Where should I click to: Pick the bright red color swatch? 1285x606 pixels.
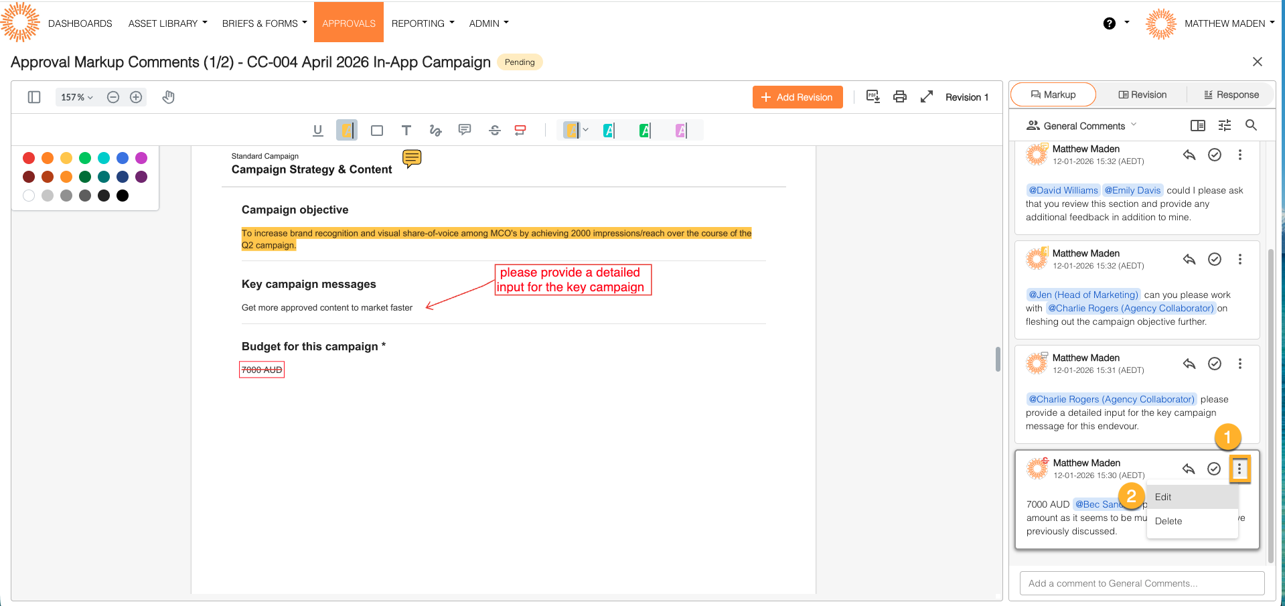29,158
